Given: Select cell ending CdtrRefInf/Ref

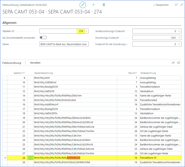Looking at the screenshot, I should click(75, 162).
